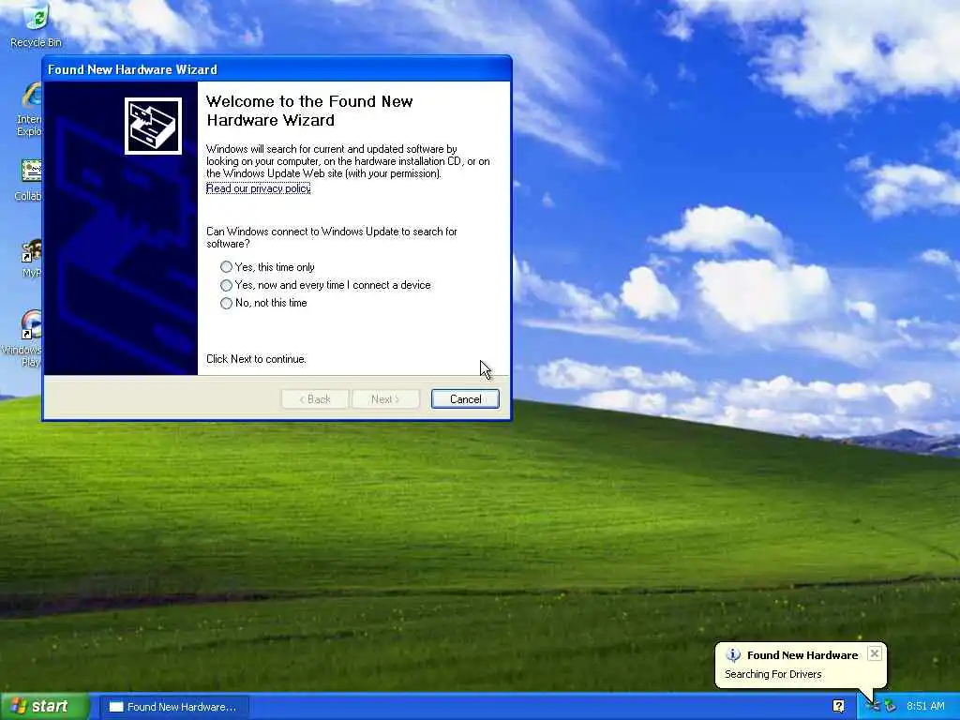This screenshot has height=720, width=960.
Task: Click the help question mark taskbar icon
Action: [838, 706]
